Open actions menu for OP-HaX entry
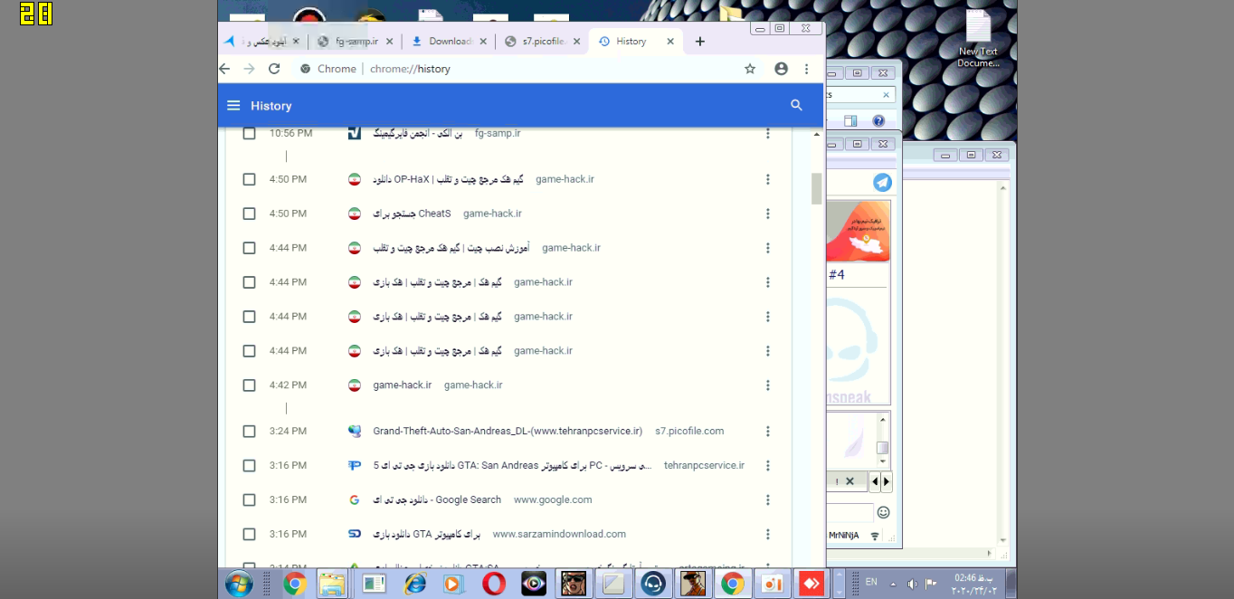 [768, 179]
